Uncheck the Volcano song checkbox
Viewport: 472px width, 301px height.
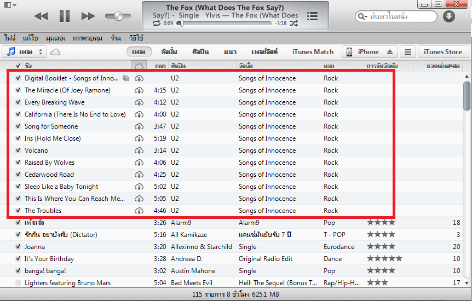[18, 150]
